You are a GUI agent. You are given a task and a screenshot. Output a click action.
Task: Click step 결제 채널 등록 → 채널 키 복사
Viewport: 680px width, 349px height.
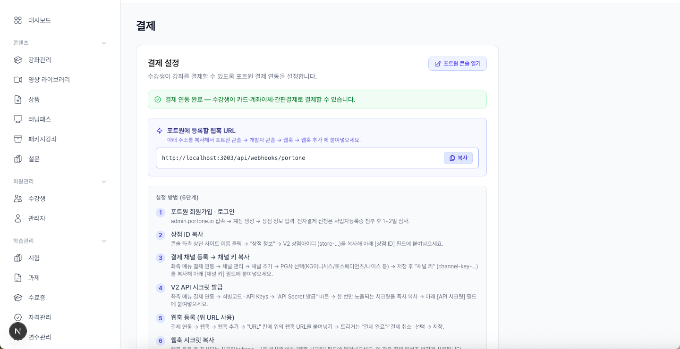point(210,257)
